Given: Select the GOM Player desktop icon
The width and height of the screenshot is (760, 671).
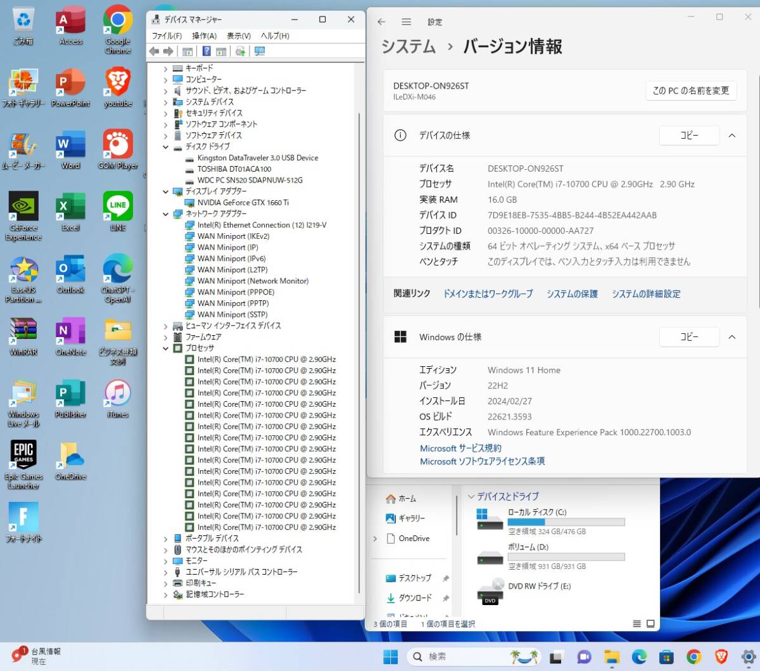Looking at the screenshot, I should [x=118, y=150].
